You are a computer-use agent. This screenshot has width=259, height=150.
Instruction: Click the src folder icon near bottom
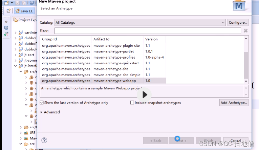click(26, 144)
